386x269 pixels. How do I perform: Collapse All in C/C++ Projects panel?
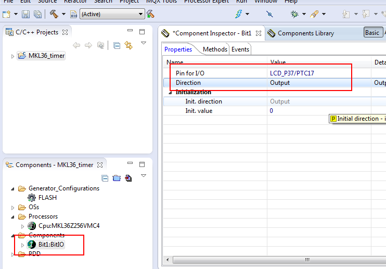click(x=117, y=46)
